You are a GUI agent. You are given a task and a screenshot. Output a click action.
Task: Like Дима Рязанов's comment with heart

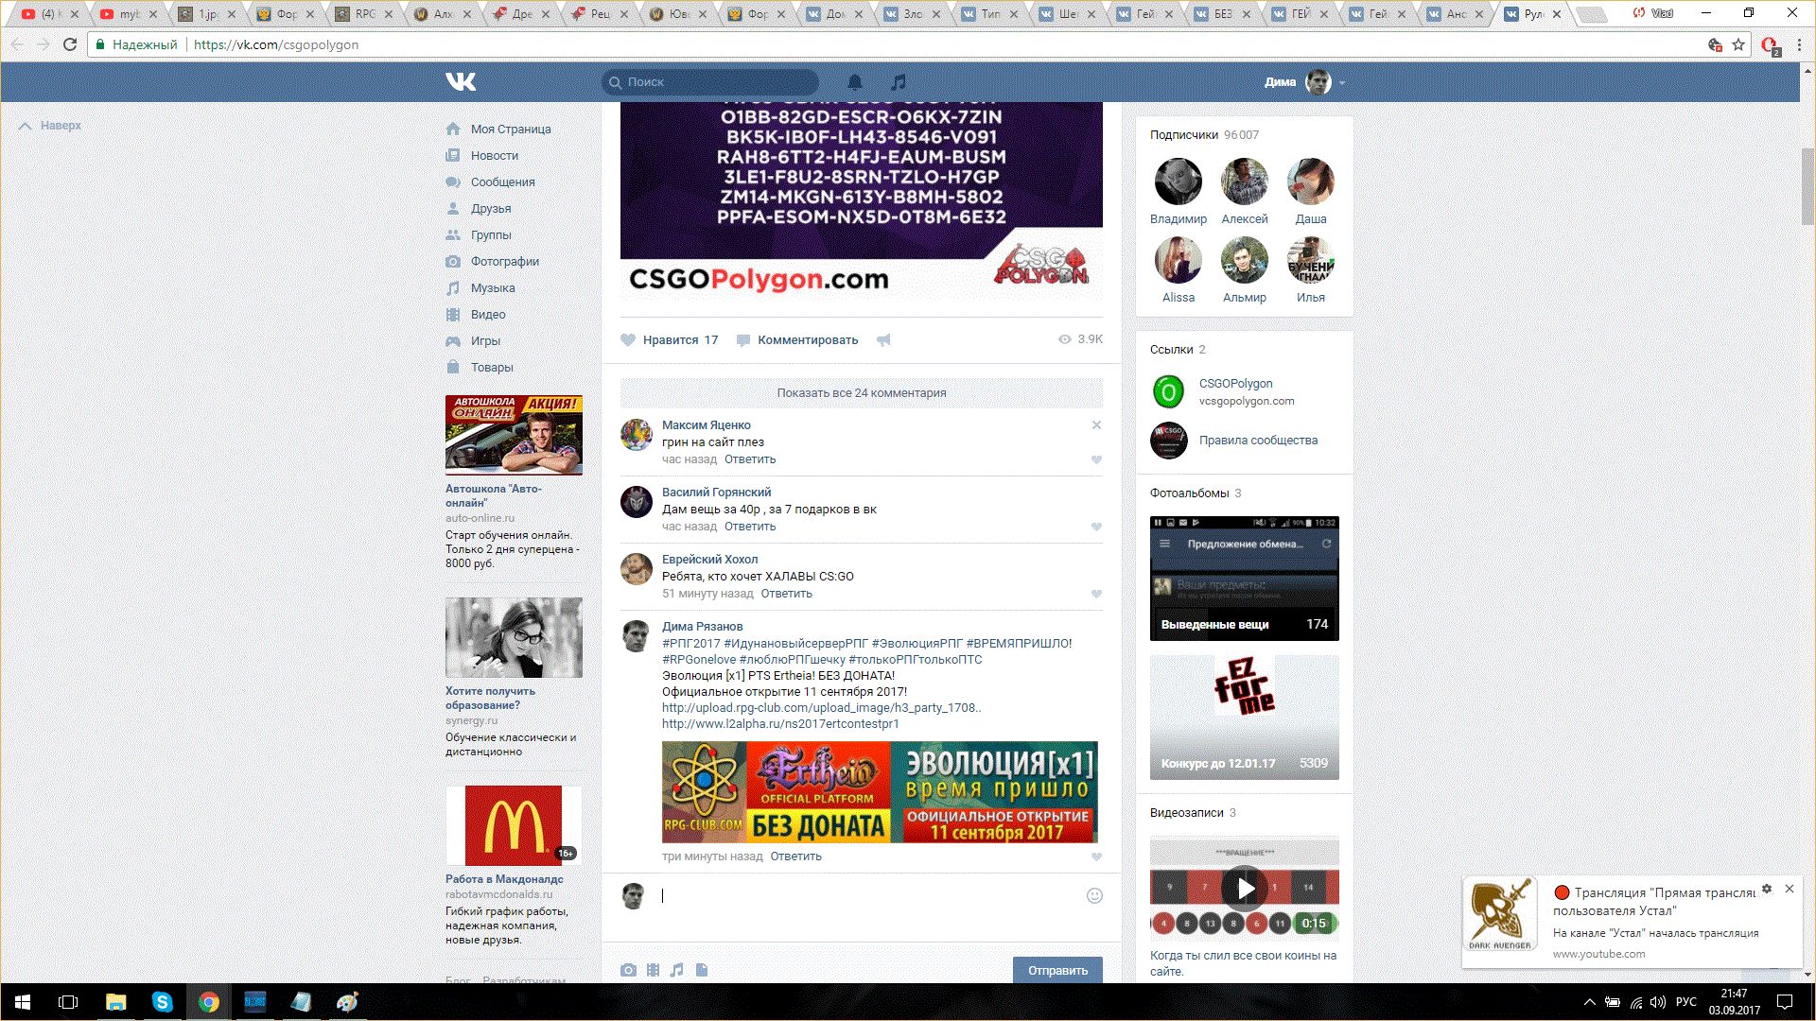click(x=1096, y=857)
